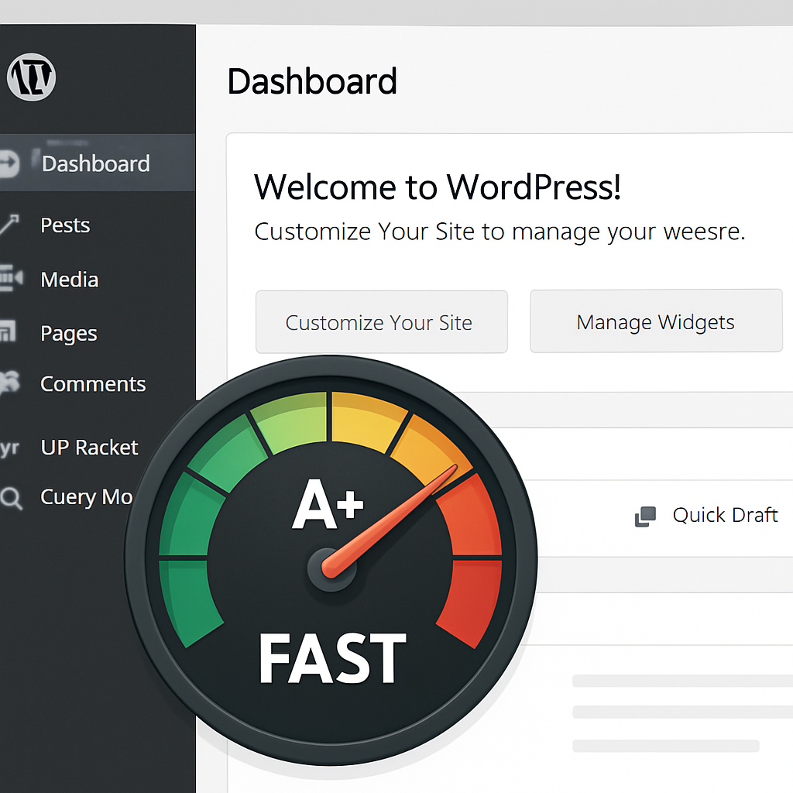
Task: Open the Comments menu item
Action: (93, 384)
